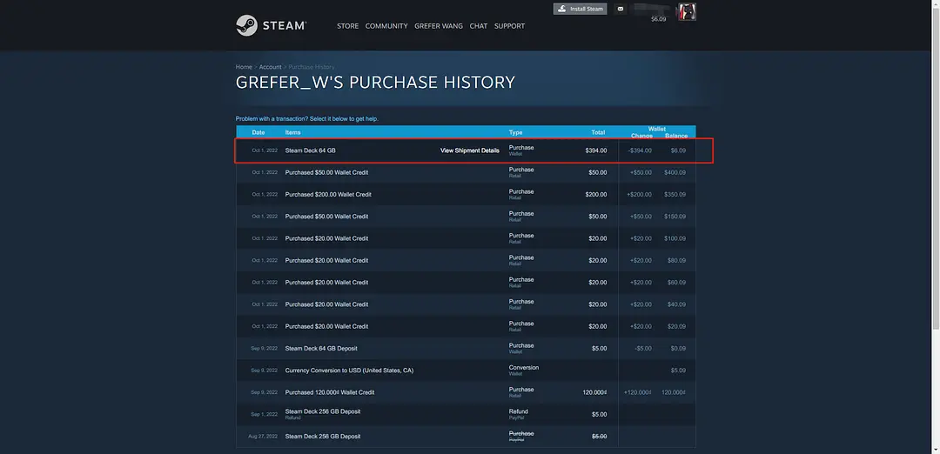This screenshot has height=454, width=940.
Task: Go to the CHAT page
Action: click(479, 26)
